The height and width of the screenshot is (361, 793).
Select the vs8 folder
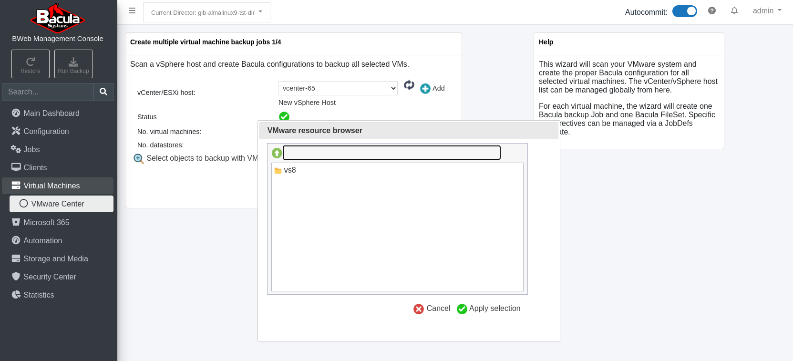pyautogui.click(x=285, y=170)
